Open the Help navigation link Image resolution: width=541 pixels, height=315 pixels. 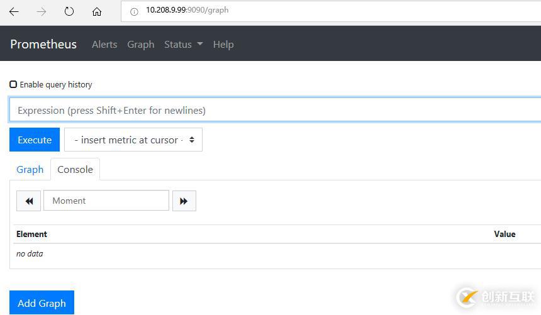pyautogui.click(x=223, y=45)
